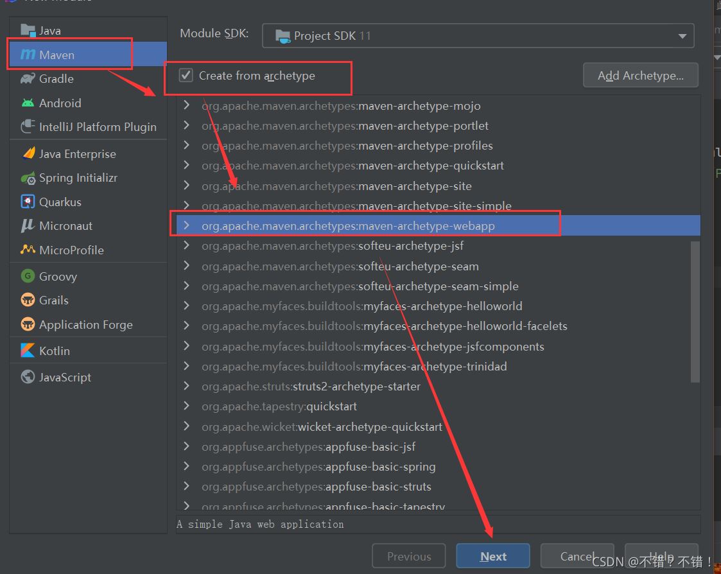Screen dimensions: 721x574
Task: Click the Kotlin K icon
Action: click(x=28, y=351)
